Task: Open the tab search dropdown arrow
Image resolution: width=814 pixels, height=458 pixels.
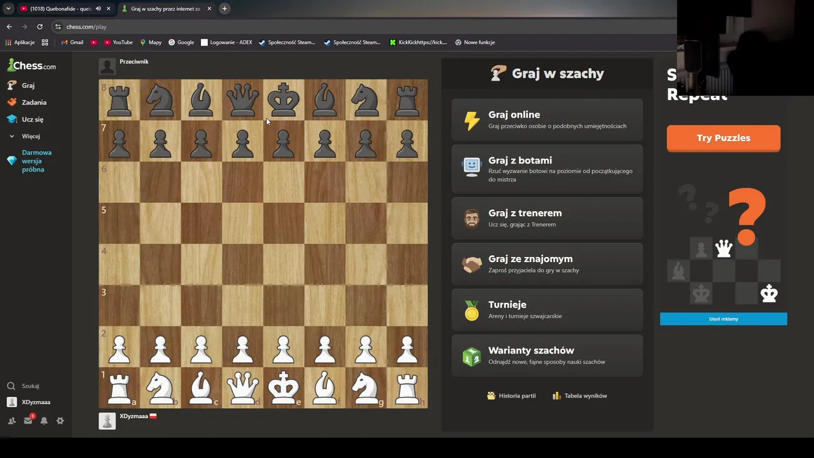Action: pyautogui.click(x=8, y=9)
